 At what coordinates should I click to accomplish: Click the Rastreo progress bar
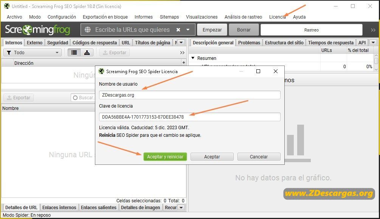[312, 30]
